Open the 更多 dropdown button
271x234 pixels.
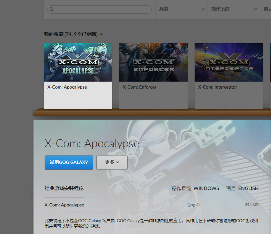(112, 162)
